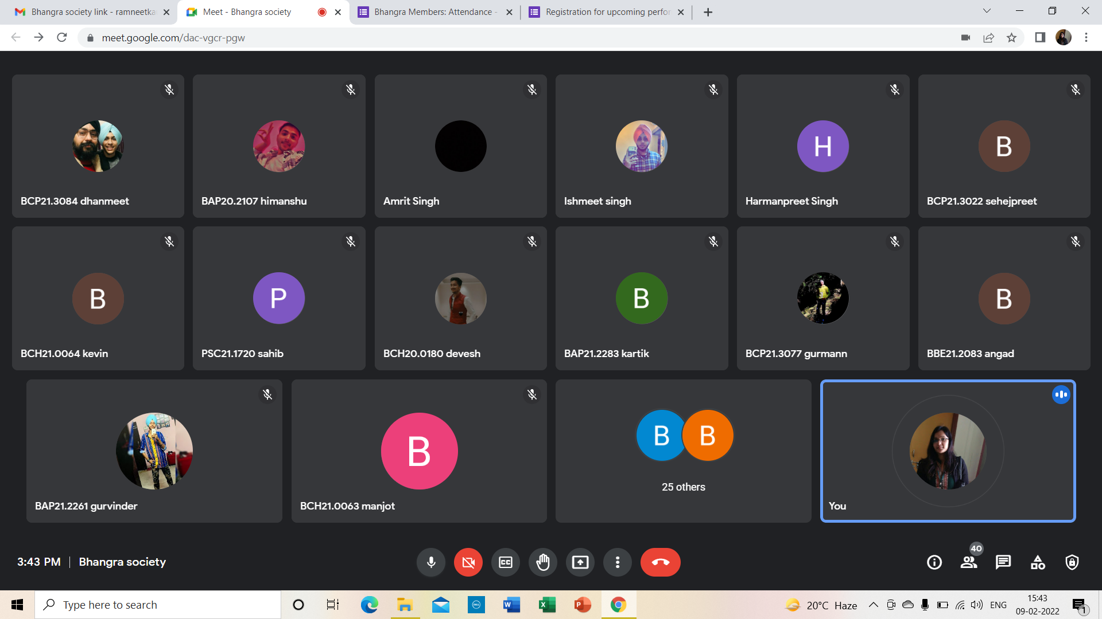The height and width of the screenshot is (619, 1102).
Task: Show everyone participants panel icon
Action: [x=969, y=562]
